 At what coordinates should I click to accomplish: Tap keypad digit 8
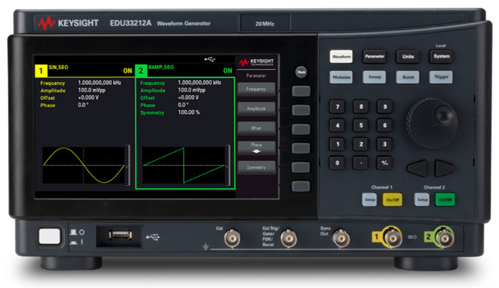pyautogui.click(x=361, y=107)
